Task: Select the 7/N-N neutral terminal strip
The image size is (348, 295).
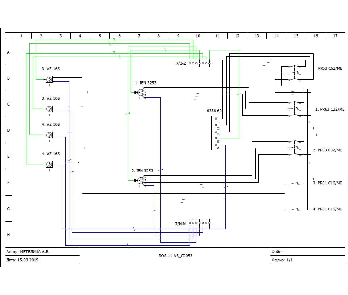Action: click(x=199, y=223)
